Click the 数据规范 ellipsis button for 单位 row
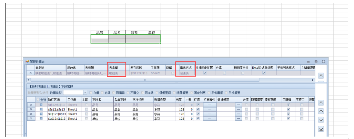The image size is (354, 139). pyautogui.click(x=238, y=118)
